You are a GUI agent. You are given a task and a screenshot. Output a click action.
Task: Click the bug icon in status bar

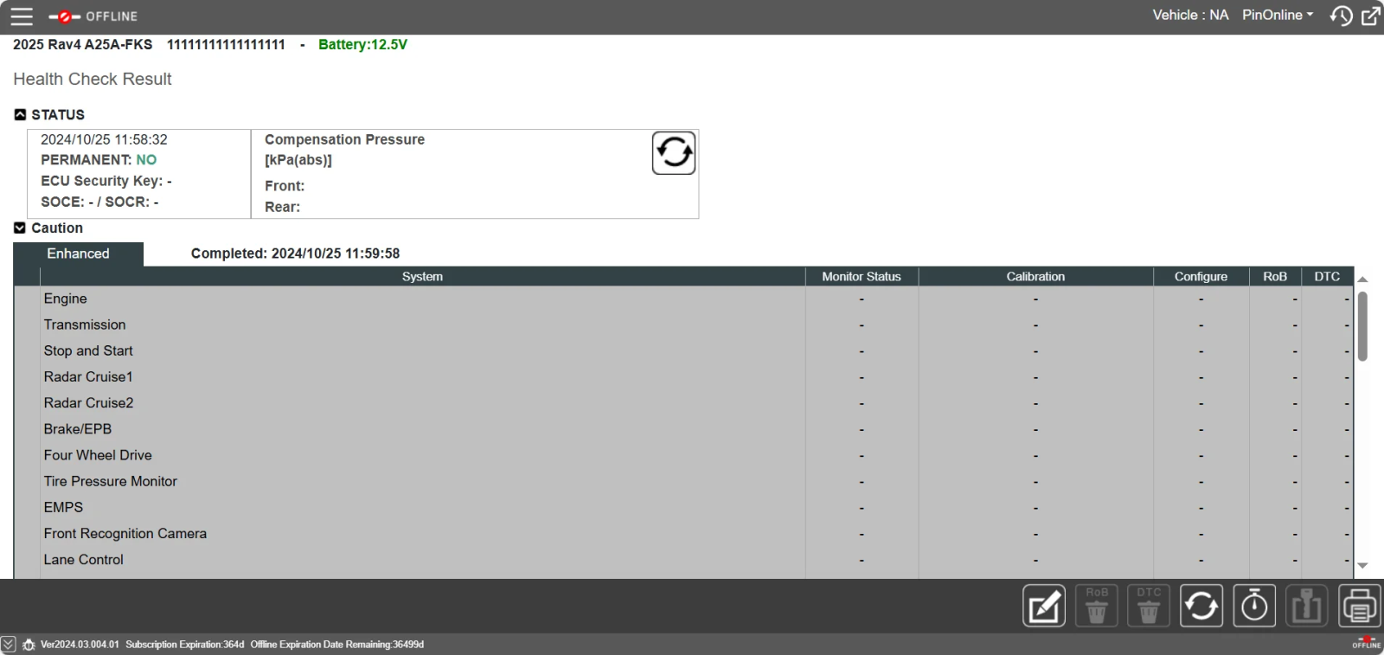pyautogui.click(x=29, y=645)
